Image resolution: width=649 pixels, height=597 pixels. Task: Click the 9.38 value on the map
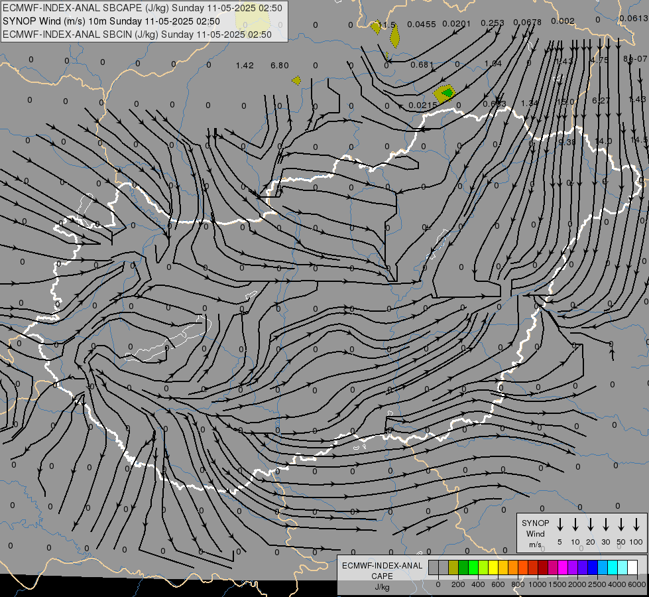tap(567, 142)
